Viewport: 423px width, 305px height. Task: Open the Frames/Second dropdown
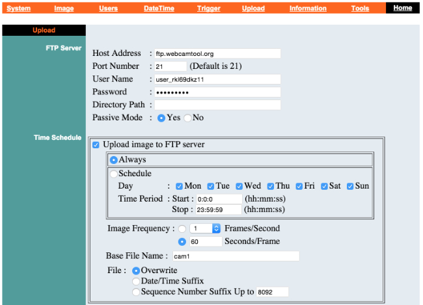pyautogui.click(x=205, y=228)
